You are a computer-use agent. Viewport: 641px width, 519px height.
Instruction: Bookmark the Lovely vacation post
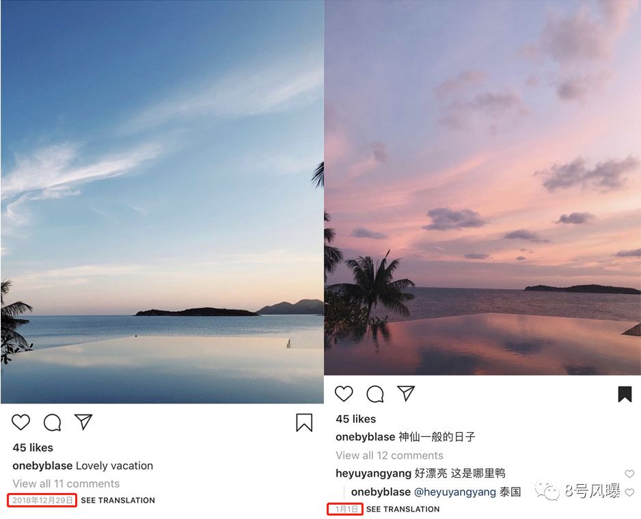point(304,423)
